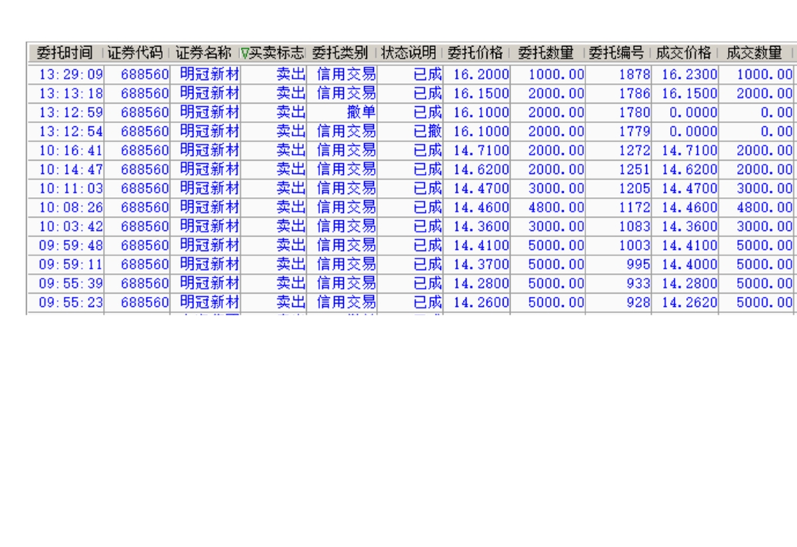Select the order row at 09:55:23
Viewport: 797px width, 547px height.
pos(411,302)
